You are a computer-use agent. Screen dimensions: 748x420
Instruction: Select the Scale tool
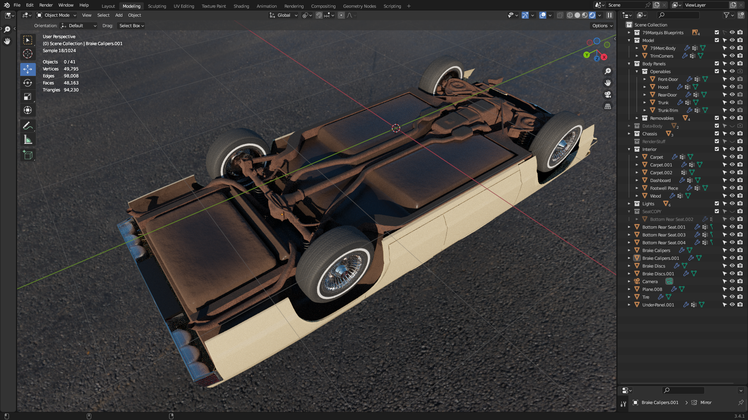pos(28,96)
